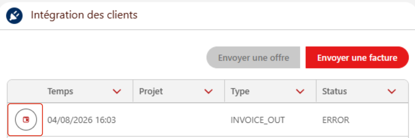Click the ERROR status cell
Viewport: 415px width, 138px height.
tap(336, 120)
